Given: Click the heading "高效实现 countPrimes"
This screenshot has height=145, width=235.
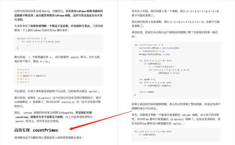Looking at the screenshot, I should pyautogui.click(x=37, y=130).
